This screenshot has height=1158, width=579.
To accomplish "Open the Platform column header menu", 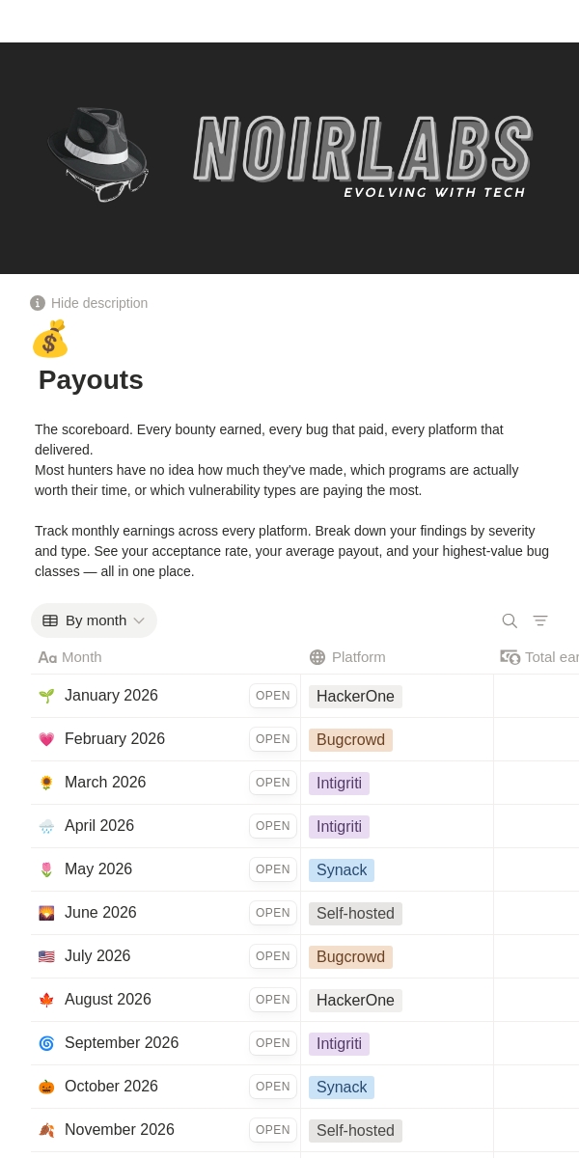I will click(358, 657).
